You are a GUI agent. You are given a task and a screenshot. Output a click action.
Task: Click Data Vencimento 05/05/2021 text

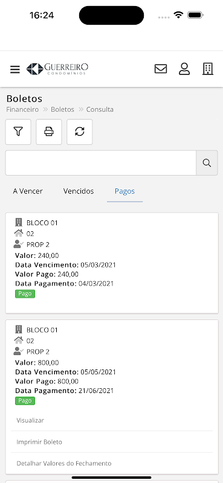[x=65, y=372]
